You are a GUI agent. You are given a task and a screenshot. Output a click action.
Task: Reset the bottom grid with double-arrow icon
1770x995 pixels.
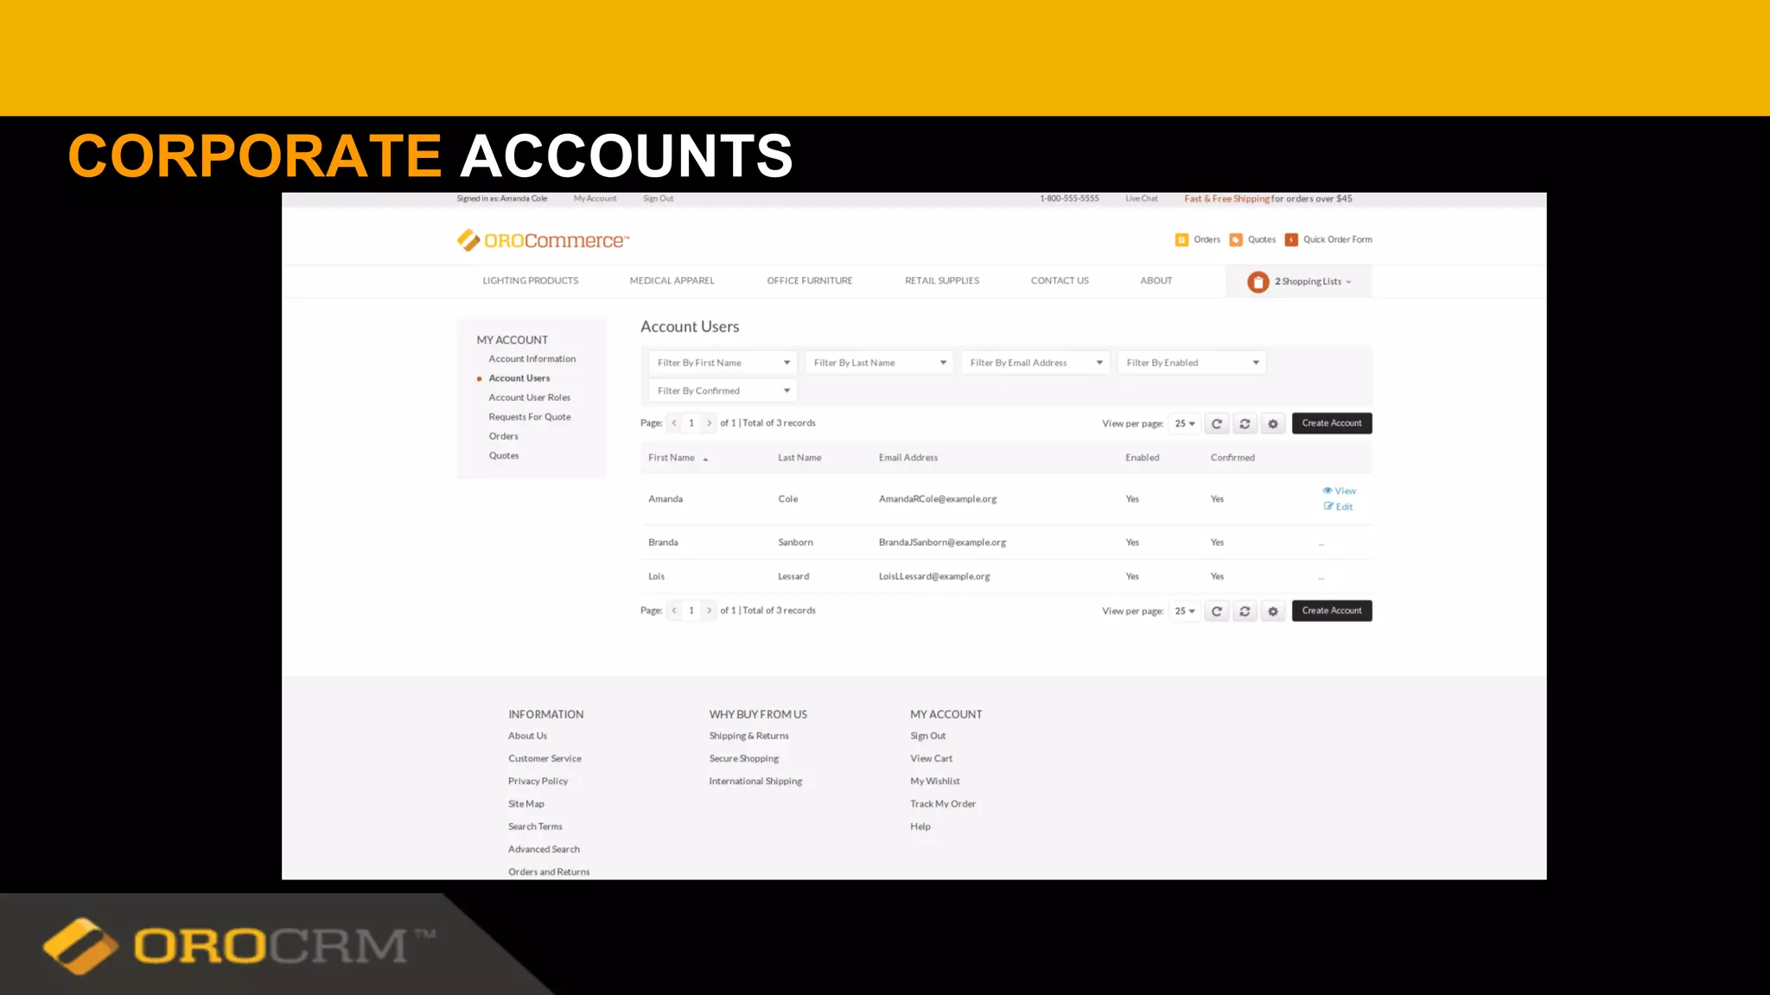tap(1245, 611)
